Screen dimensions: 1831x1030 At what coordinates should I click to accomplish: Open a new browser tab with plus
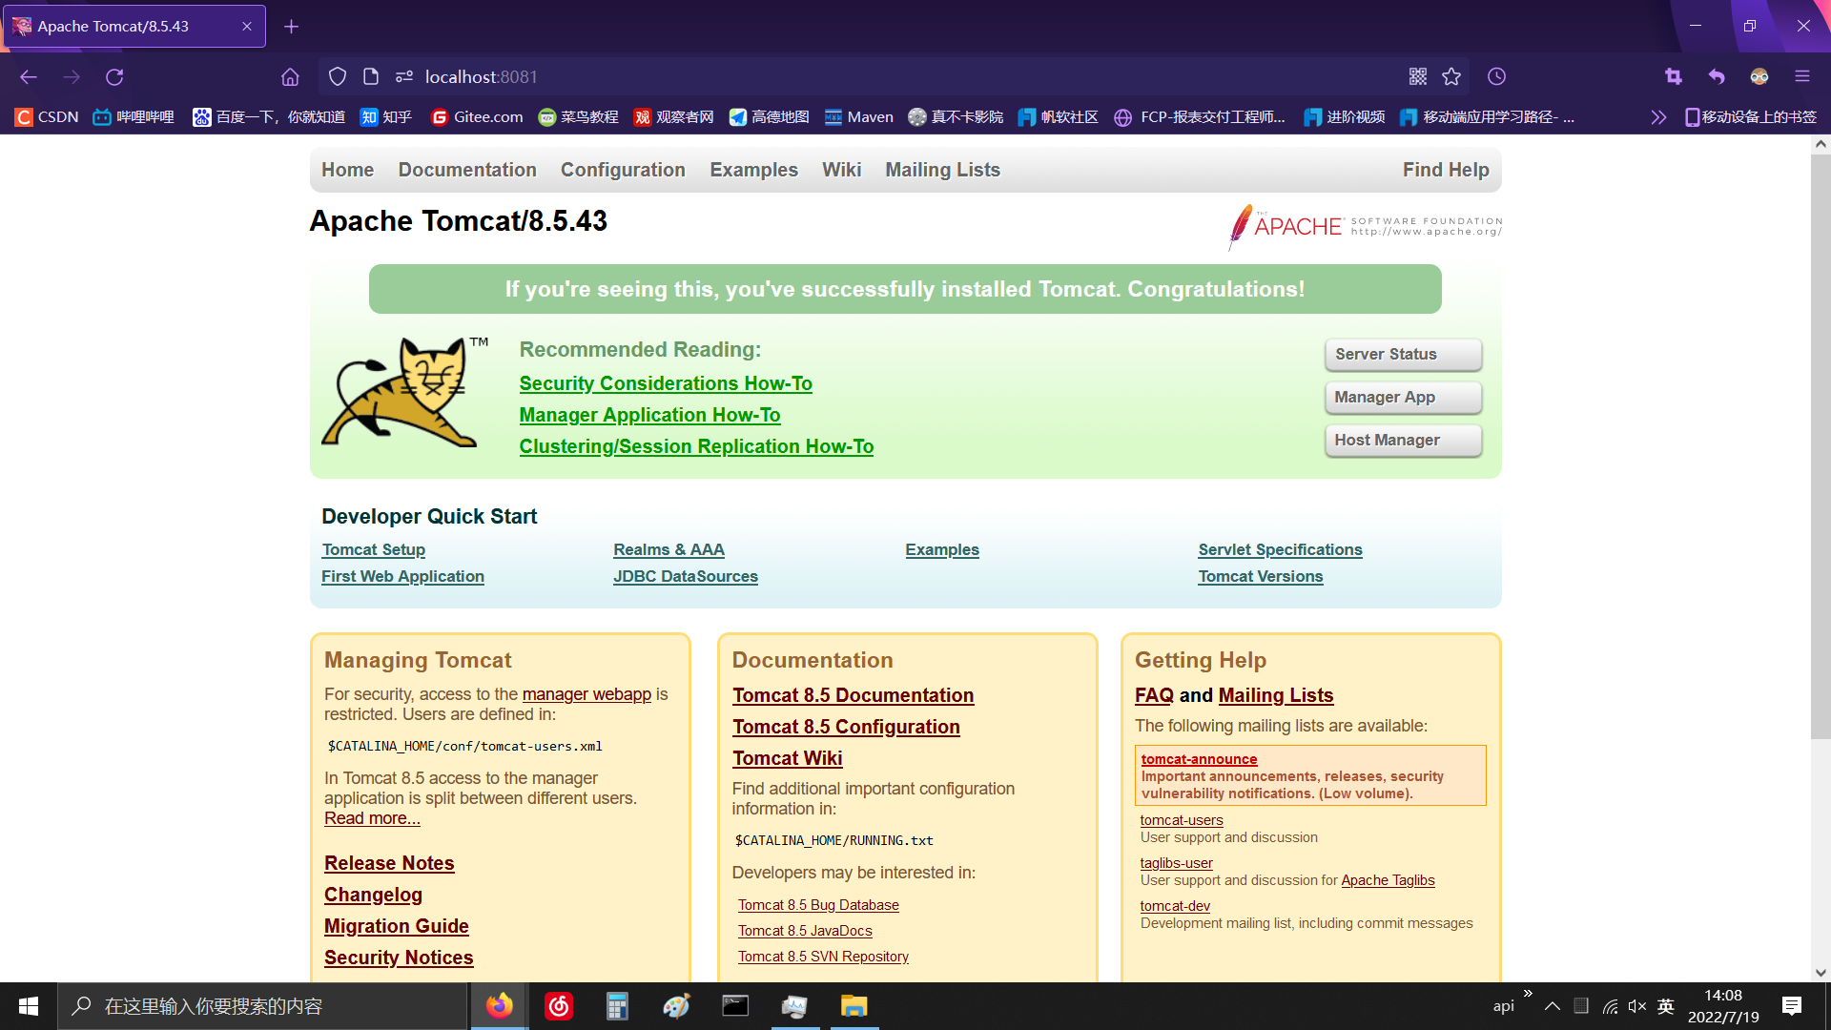pyautogui.click(x=291, y=27)
